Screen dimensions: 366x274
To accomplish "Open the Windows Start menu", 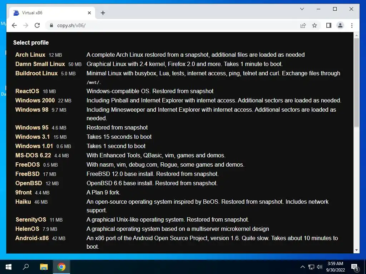I will [9, 267].
